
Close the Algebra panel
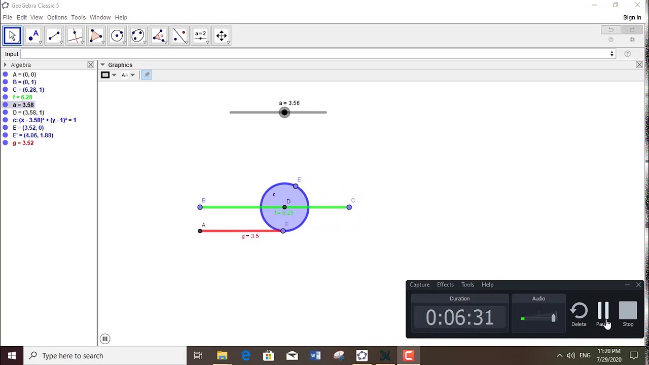[91, 65]
